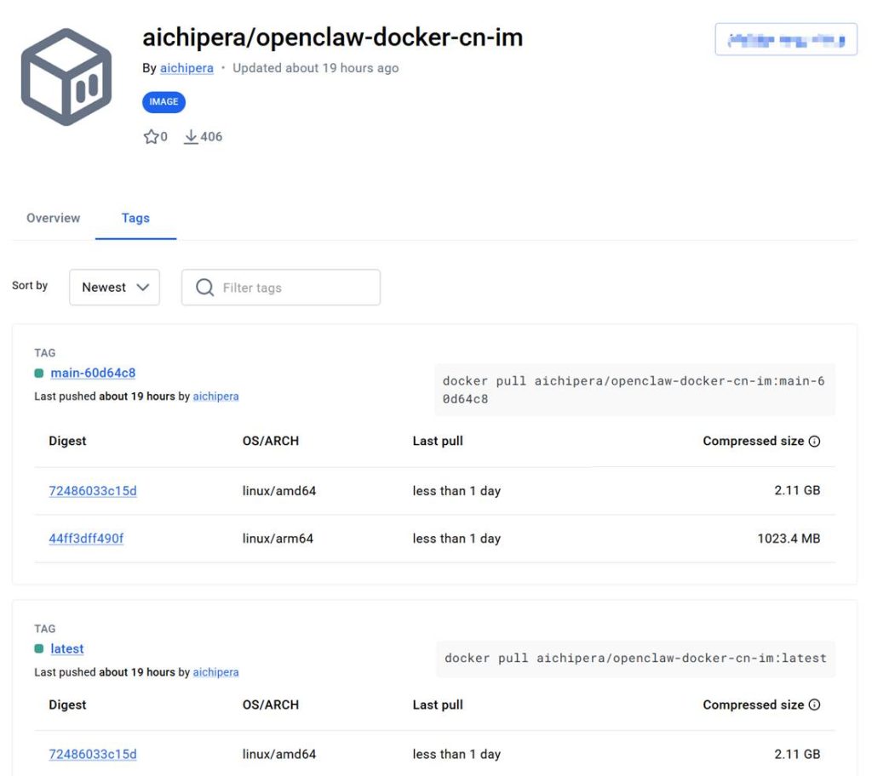This screenshot has height=776, width=872.
Task: Click the blurred button at top right
Action: tap(785, 39)
